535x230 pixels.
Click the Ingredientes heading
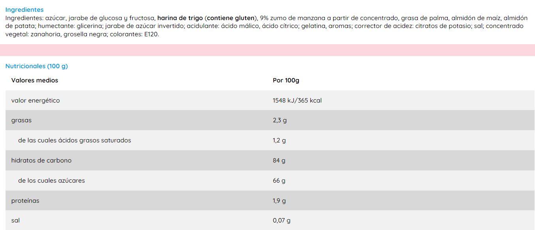click(x=24, y=9)
